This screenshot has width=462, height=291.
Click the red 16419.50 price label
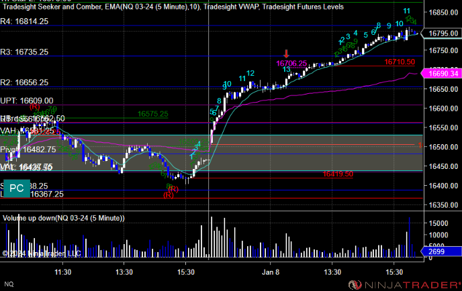(x=338, y=174)
